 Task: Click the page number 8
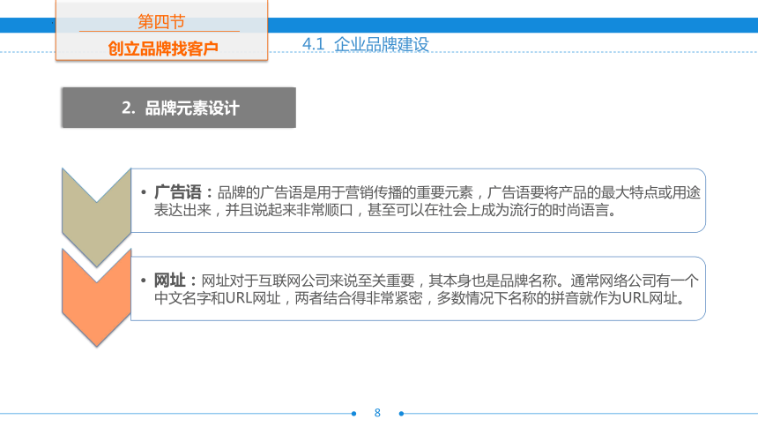(377, 413)
